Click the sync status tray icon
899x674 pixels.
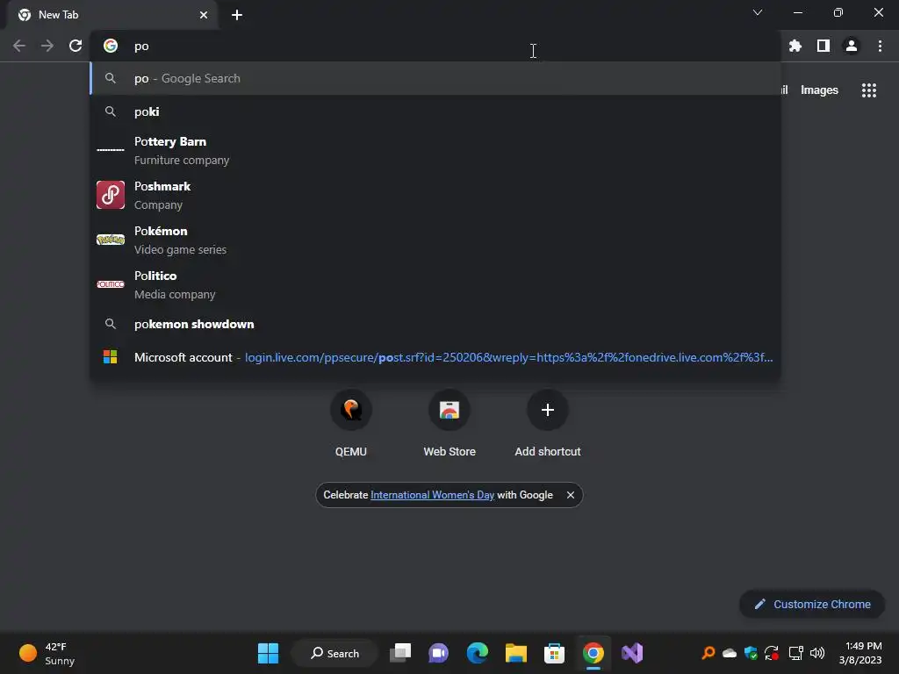[x=772, y=653]
